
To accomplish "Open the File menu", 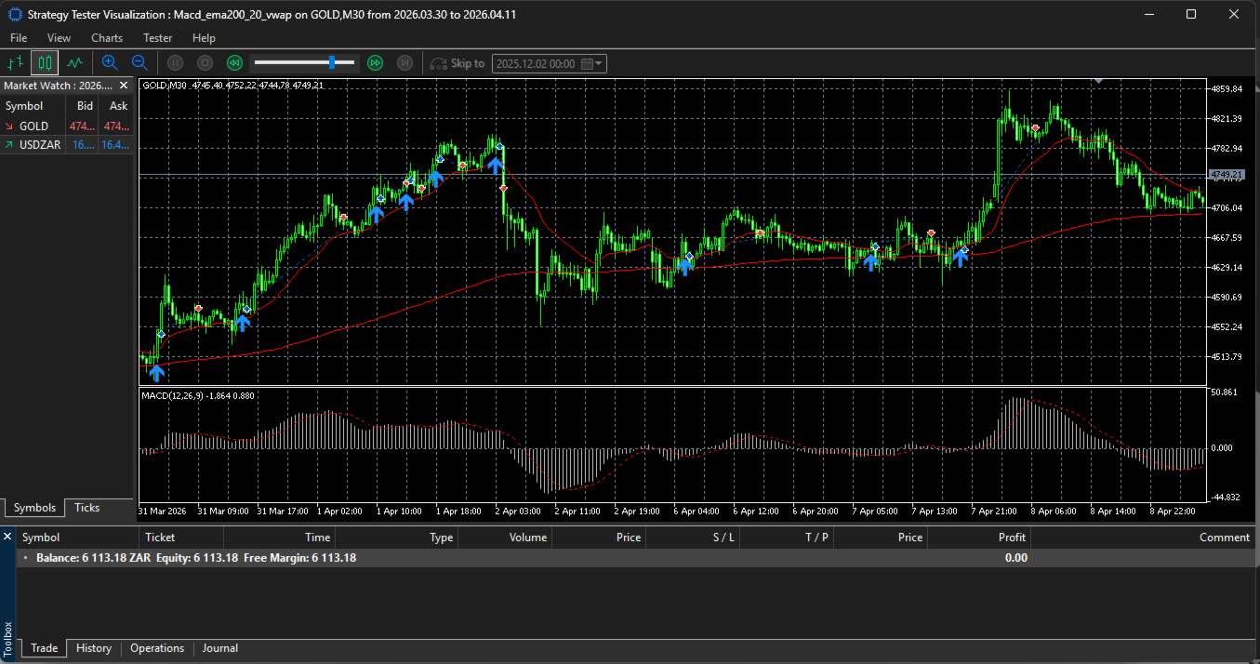I will pos(19,38).
